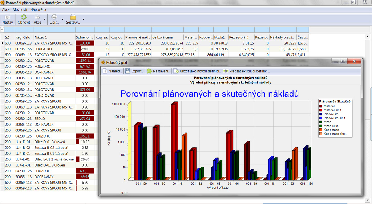Screen dimensions: 372x204
Task: Click the filter field under the toolbar above Název 1
Action: [x=54, y=30]
